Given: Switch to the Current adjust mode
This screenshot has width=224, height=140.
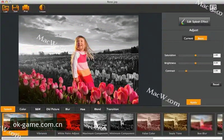Looking at the screenshot, I should click(188, 38).
